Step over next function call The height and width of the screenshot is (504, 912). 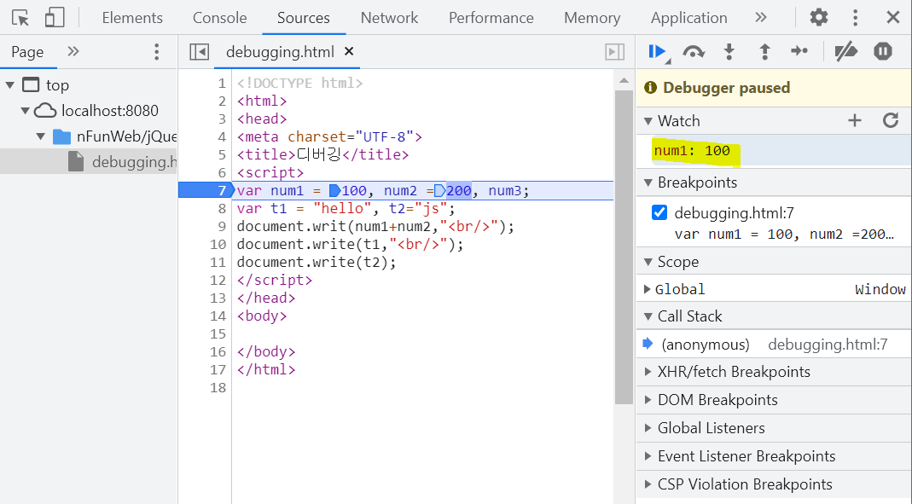[x=694, y=52]
